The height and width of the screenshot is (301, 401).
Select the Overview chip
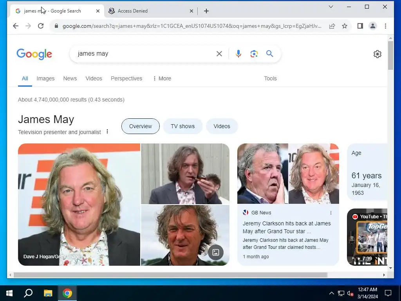[141, 126]
